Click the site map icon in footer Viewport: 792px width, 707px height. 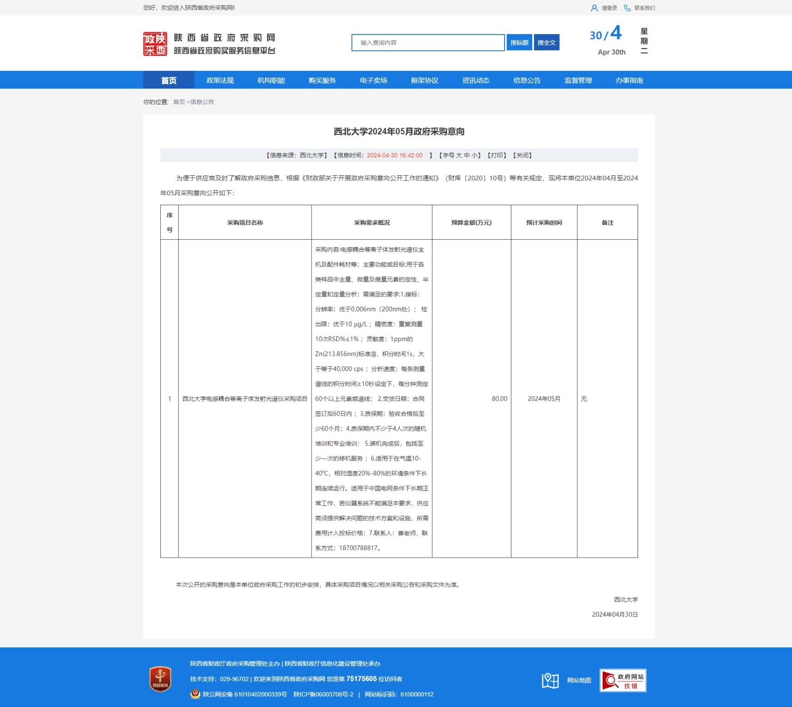coord(550,680)
